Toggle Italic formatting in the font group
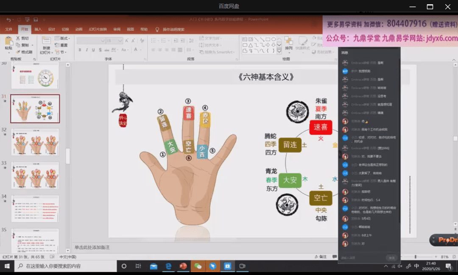Screen dimensions: 458x275 tap(87, 50)
